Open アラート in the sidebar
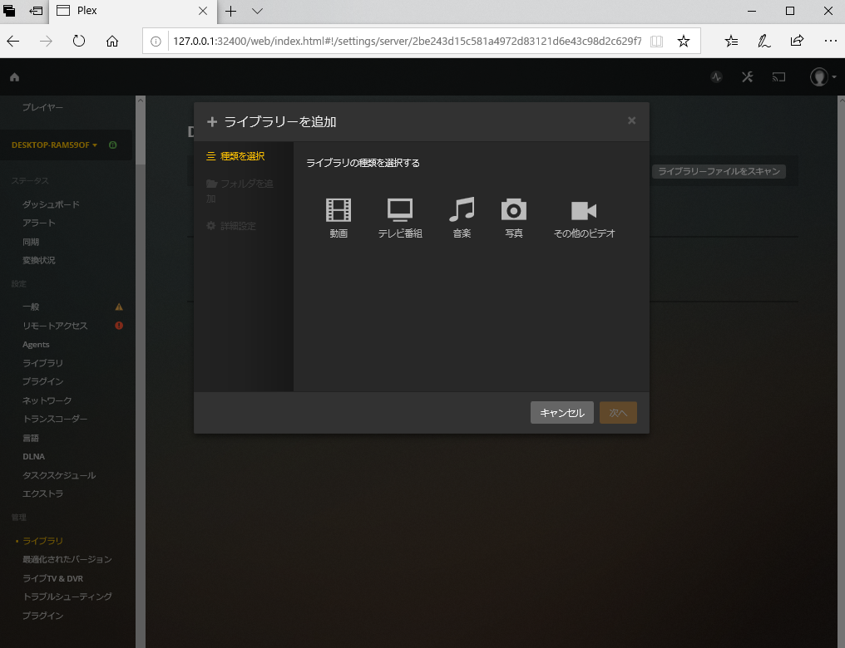Screen dimensions: 845x648 (39, 223)
